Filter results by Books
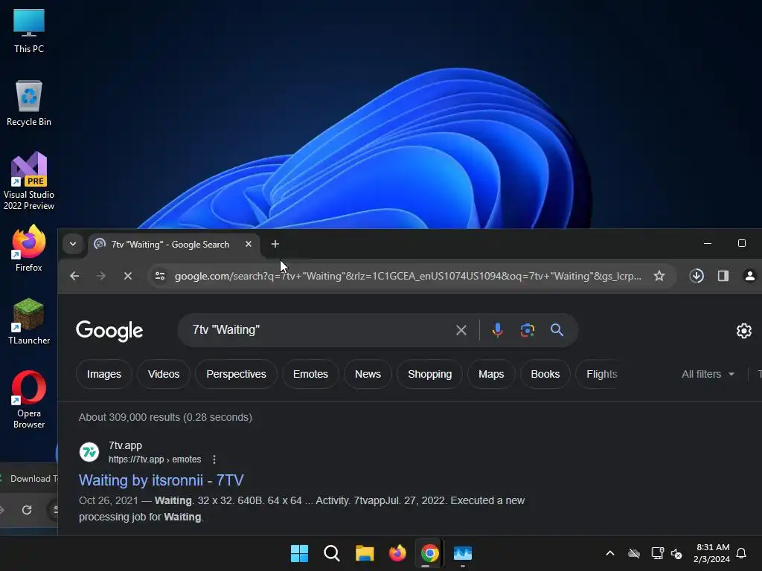 pyautogui.click(x=545, y=374)
